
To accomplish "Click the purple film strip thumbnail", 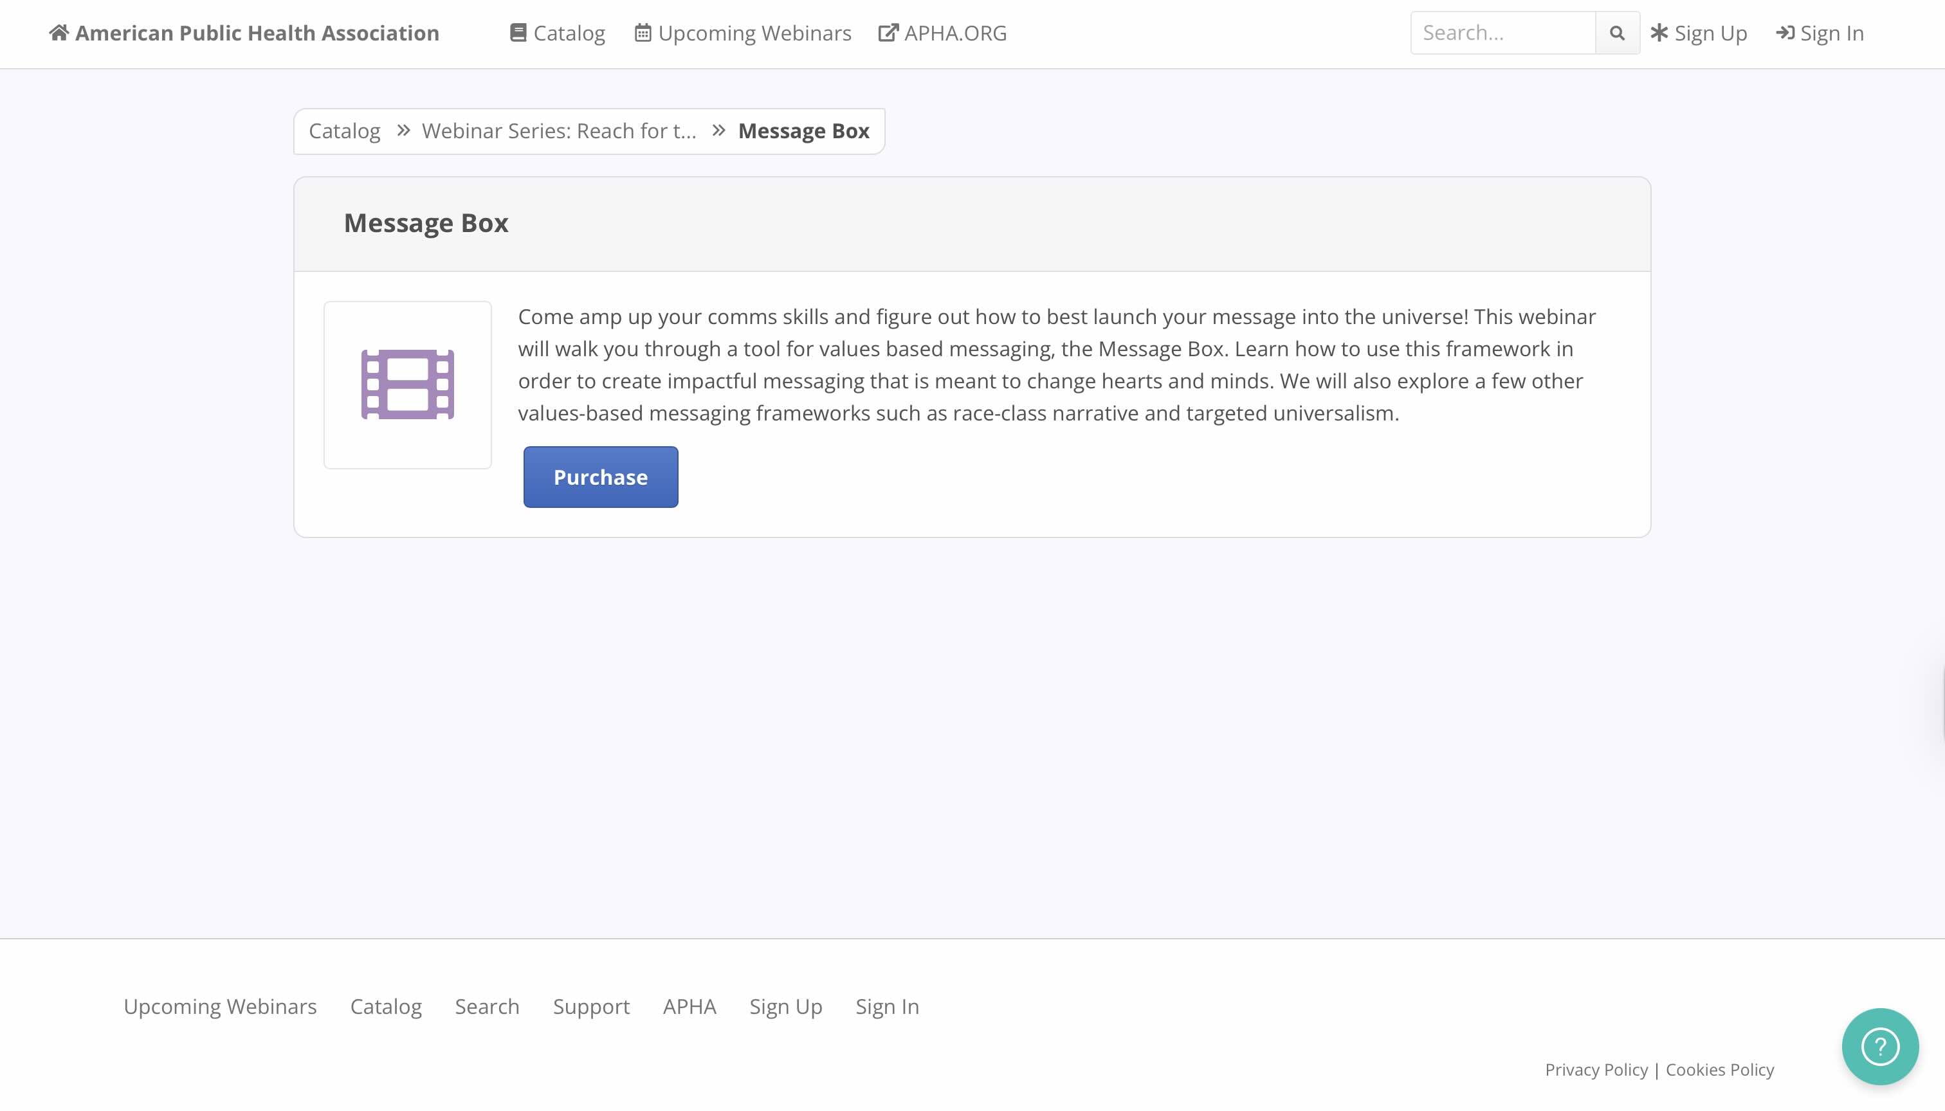I will point(408,384).
